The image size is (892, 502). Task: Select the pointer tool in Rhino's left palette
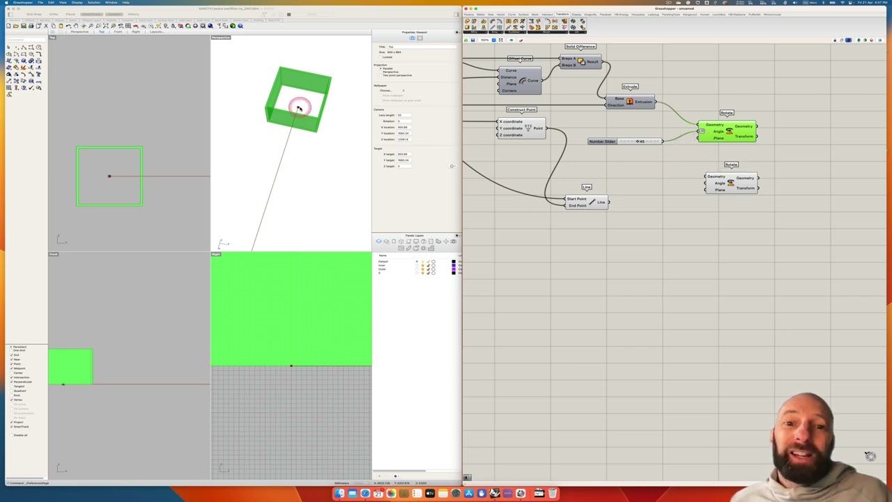tap(8, 47)
